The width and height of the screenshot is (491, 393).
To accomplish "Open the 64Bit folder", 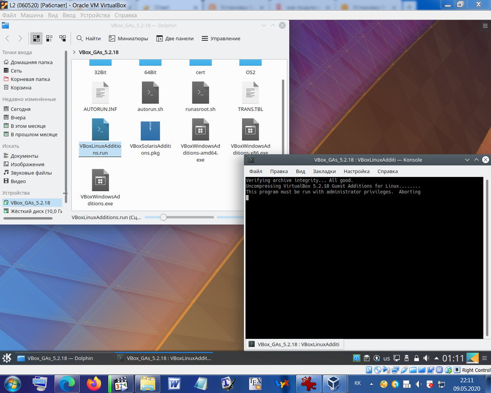I will (150, 68).
